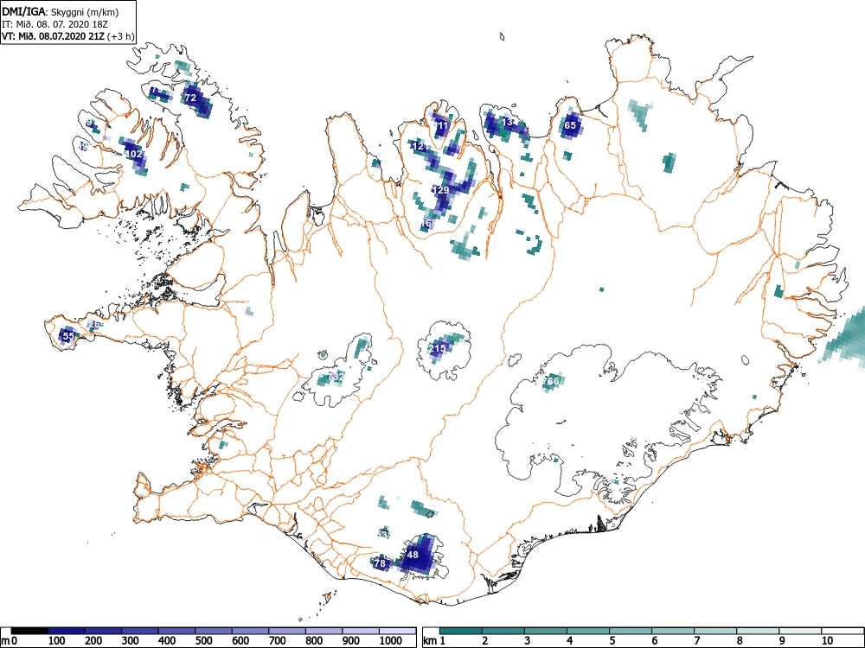This screenshot has height=648, width=865.
Task: Click the 'VT: Mið. 08.07.2020 21Z (+3 h)' line
Action: 67,36
